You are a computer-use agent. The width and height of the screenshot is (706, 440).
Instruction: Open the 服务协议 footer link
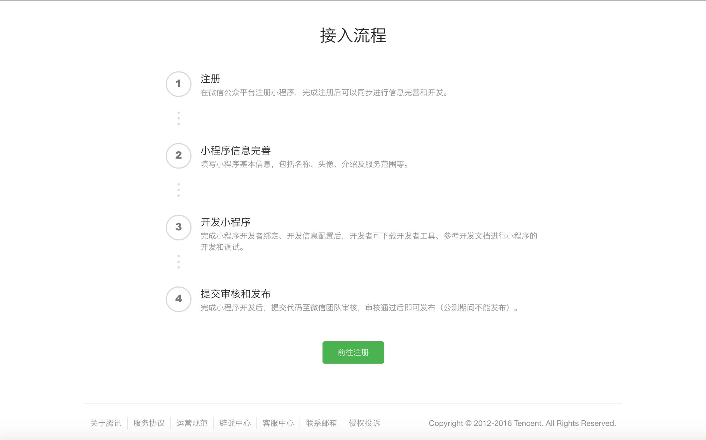(149, 423)
